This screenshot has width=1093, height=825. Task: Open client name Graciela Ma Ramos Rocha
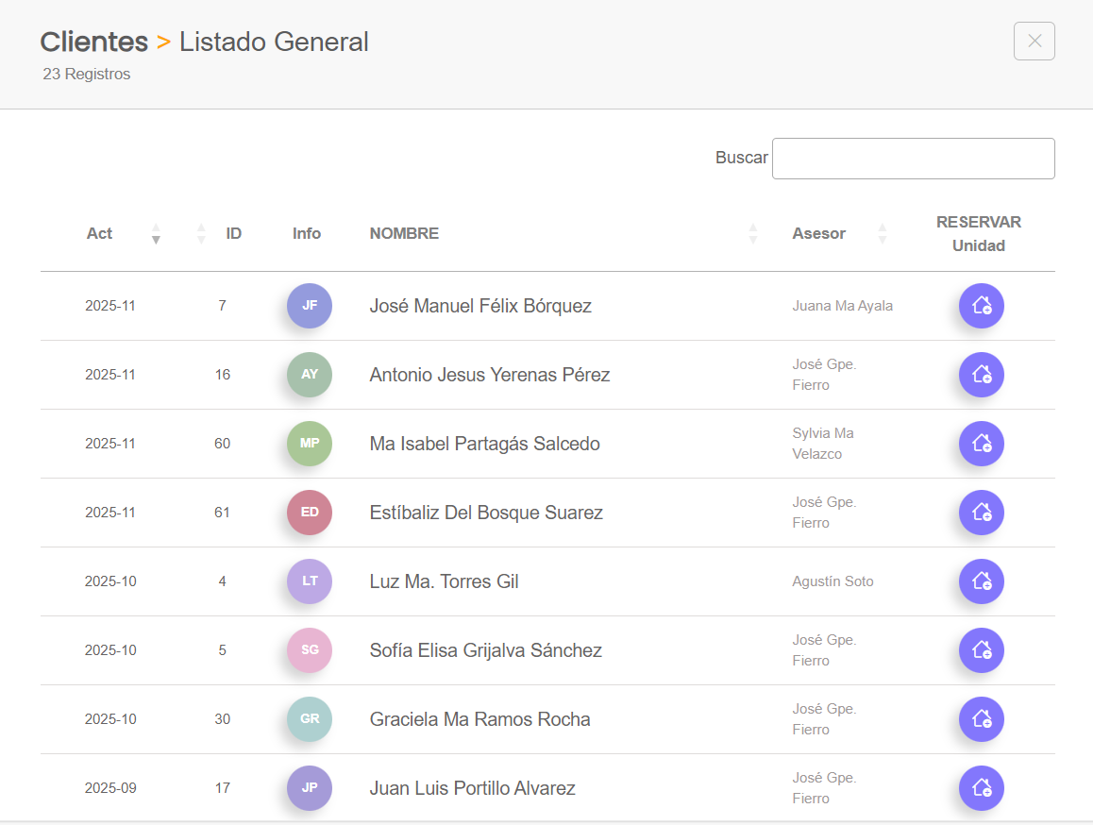point(479,719)
